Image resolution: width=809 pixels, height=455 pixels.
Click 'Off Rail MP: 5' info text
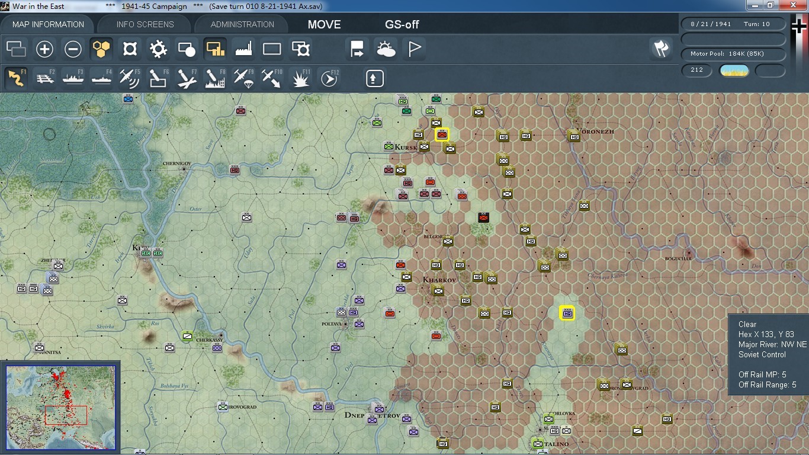coord(762,374)
